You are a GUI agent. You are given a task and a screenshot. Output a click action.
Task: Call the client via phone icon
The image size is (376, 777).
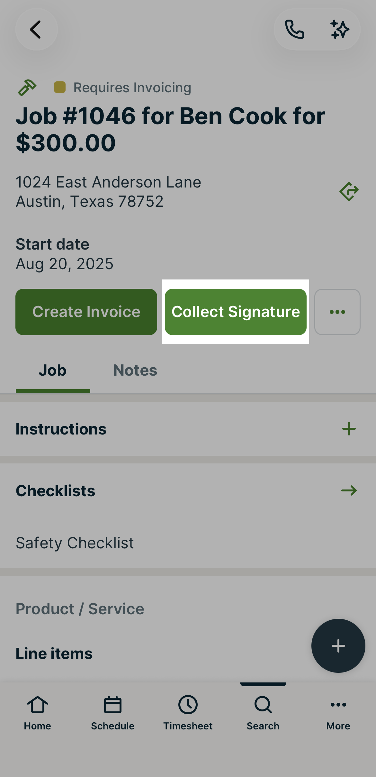point(294,30)
